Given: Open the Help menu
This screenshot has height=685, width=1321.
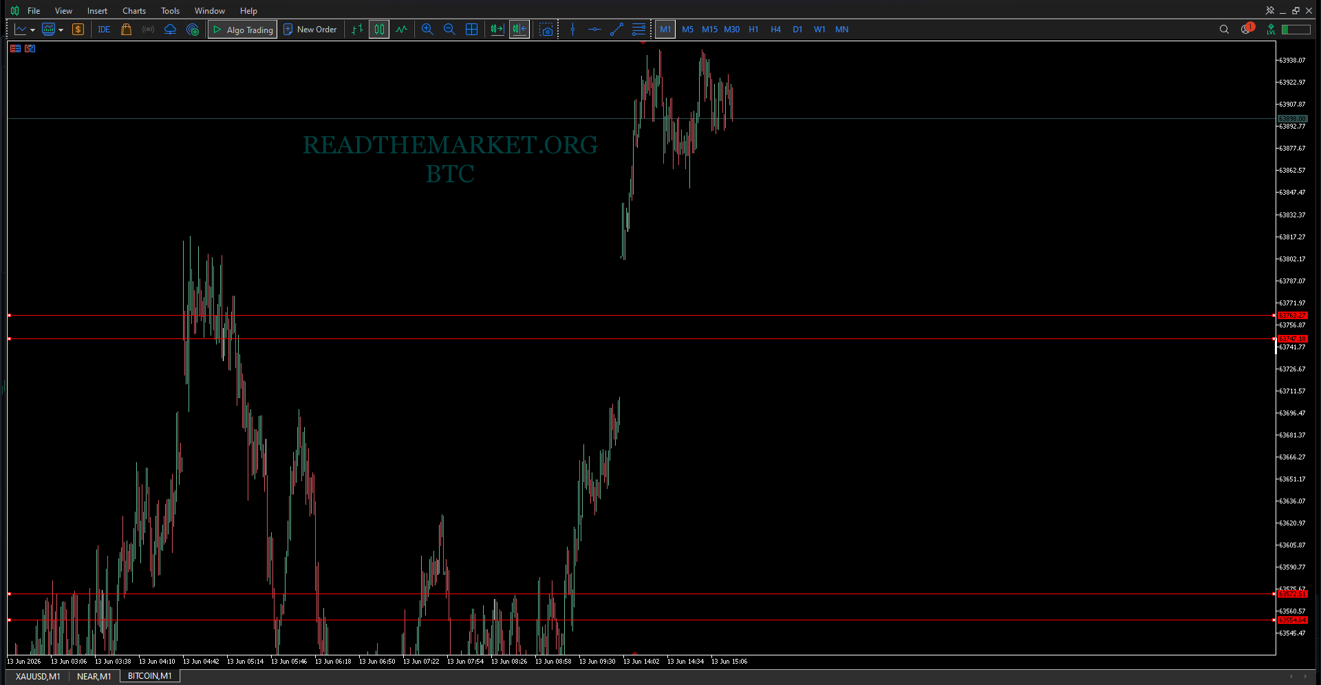Looking at the screenshot, I should (x=248, y=11).
